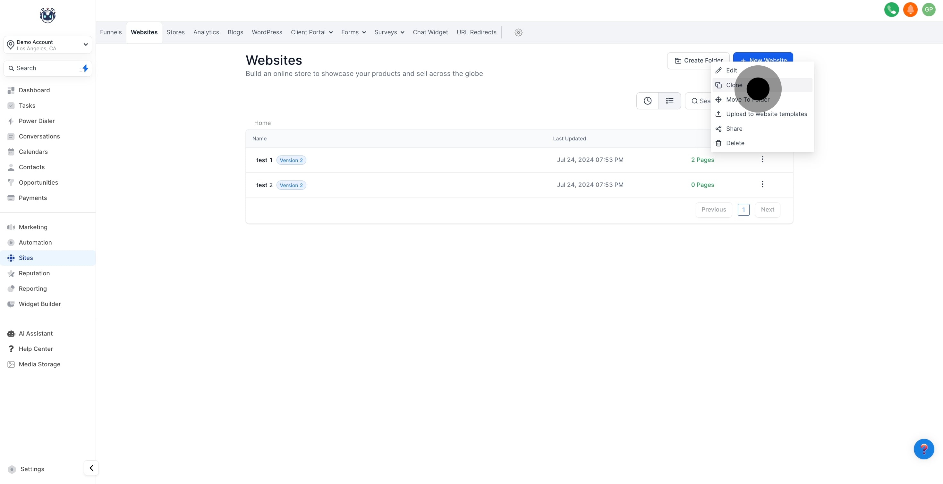943x484 pixels.
Task: Collapse the sidebar with the arrow button
Action: coord(91,468)
